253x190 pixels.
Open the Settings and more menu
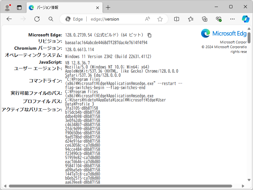232,19
